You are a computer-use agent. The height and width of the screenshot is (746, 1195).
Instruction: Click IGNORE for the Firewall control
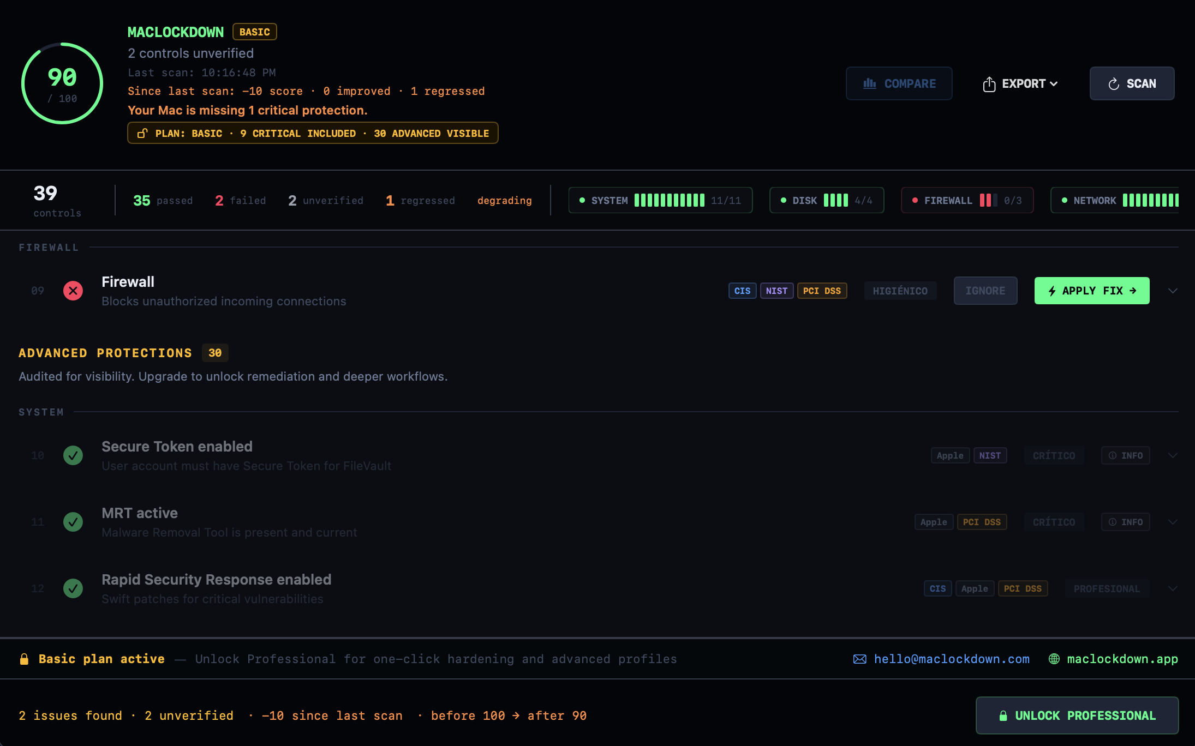click(x=985, y=291)
